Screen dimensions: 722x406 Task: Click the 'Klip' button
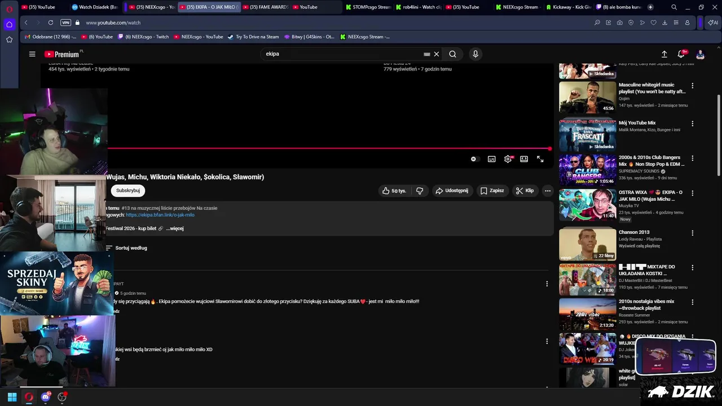point(525,191)
